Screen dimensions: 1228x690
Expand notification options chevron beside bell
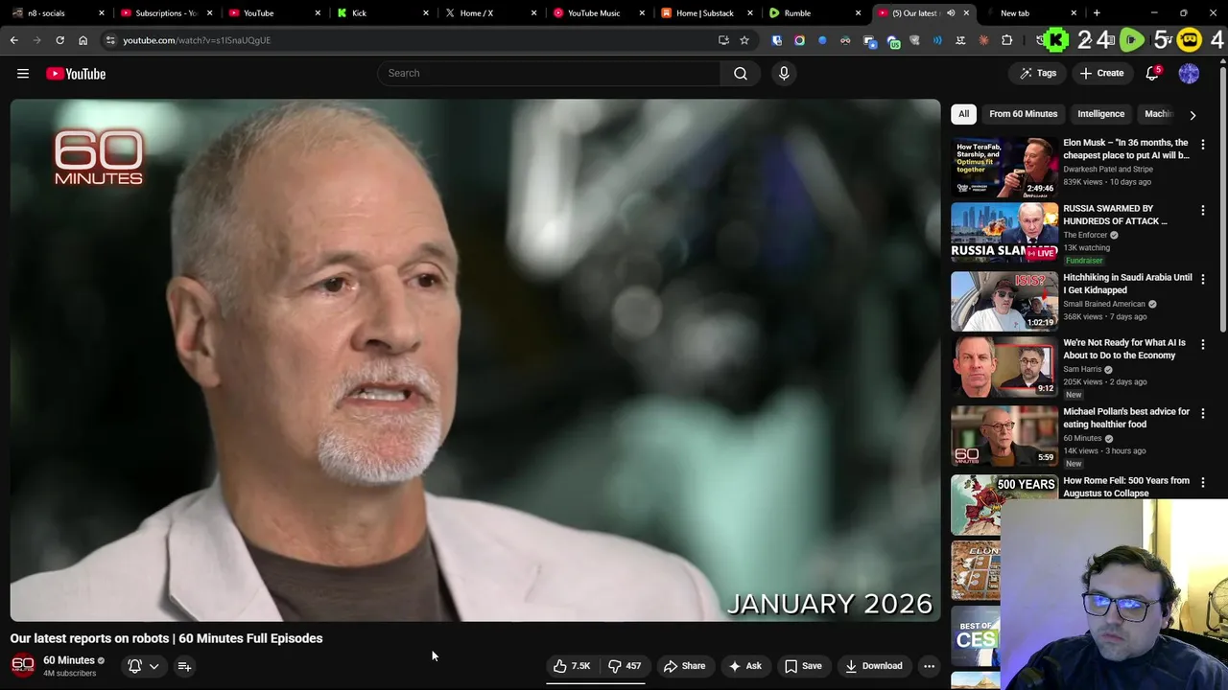(153, 666)
